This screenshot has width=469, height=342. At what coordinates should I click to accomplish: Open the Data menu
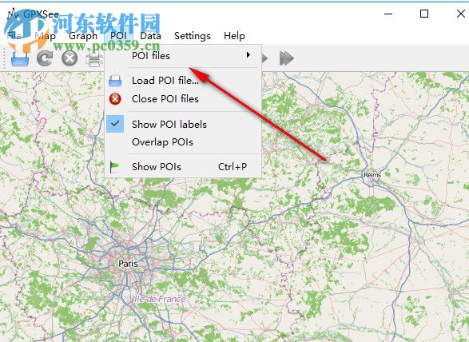tap(150, 36)
